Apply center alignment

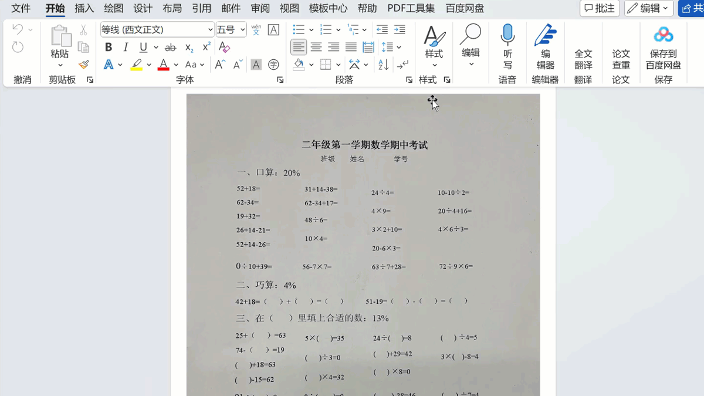coord(316,48)
